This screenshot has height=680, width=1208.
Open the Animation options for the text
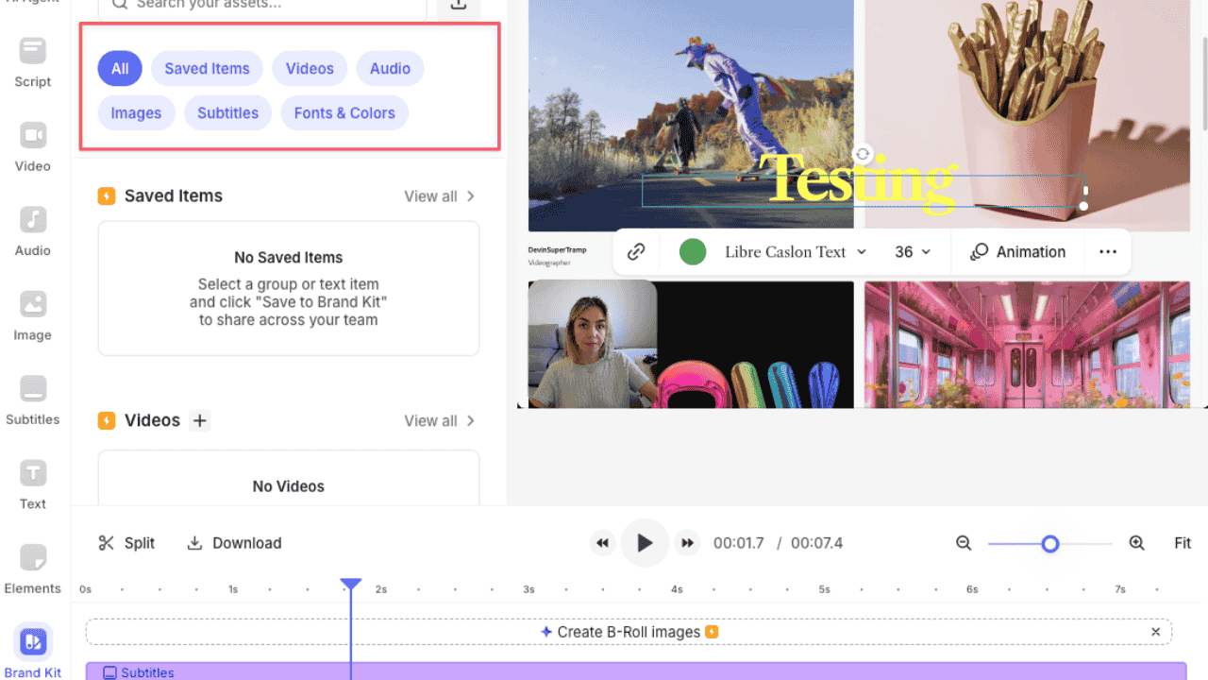coord(1017,251)
